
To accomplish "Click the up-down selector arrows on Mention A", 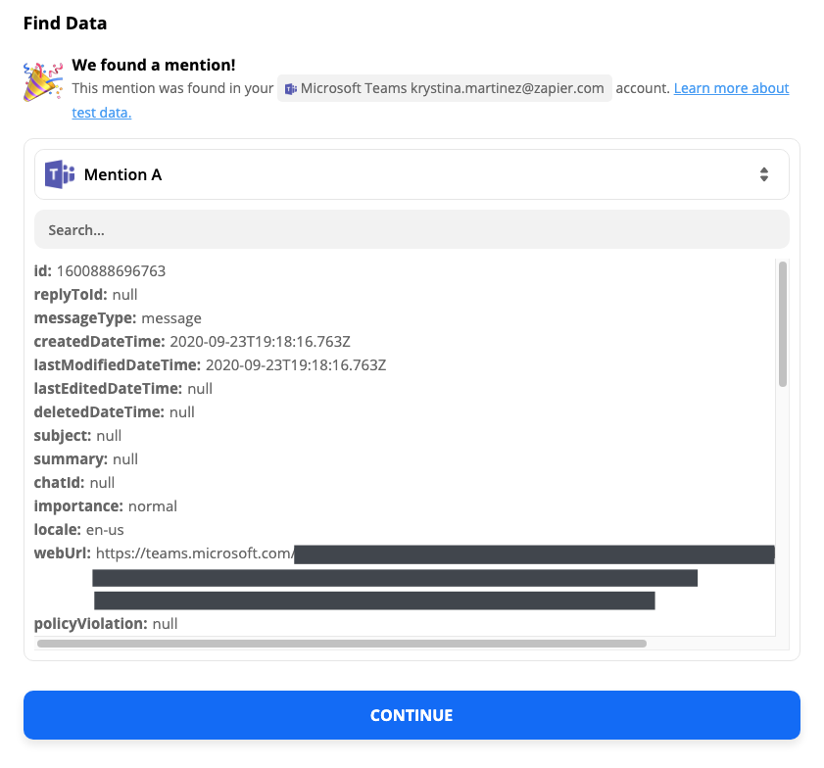I will (x=765, y=173).
